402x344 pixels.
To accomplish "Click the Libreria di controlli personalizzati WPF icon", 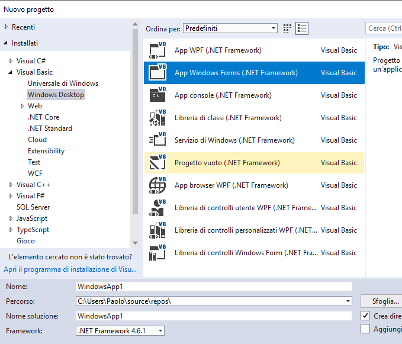I will point(157,230).
